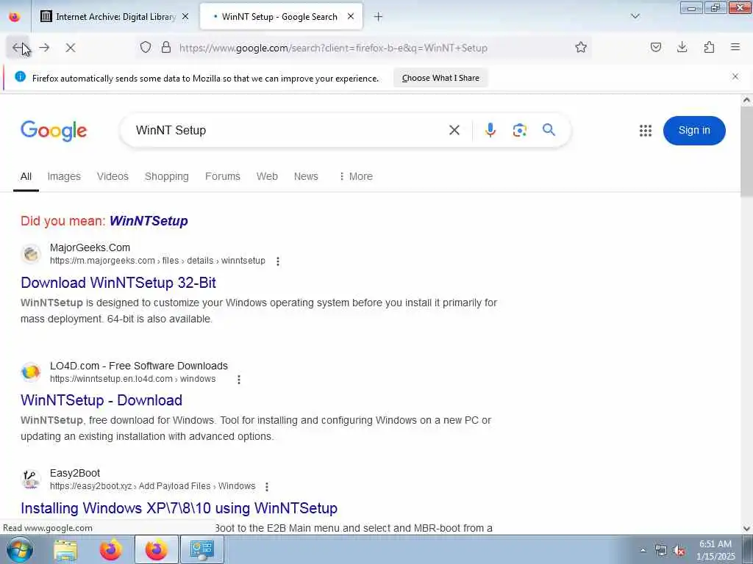Switch to the Web results tab
Image resolution: width=753 pixels, height=564 pixels.
pos(267,176)
